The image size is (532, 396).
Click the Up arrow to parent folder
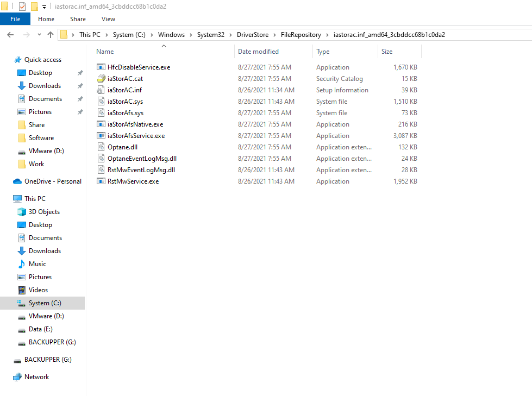click(x=50, y=34)
